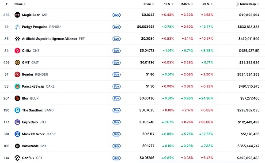Select Render market cap $934,924,283
This screenshot has width=265, height=163.
point(248,74)
